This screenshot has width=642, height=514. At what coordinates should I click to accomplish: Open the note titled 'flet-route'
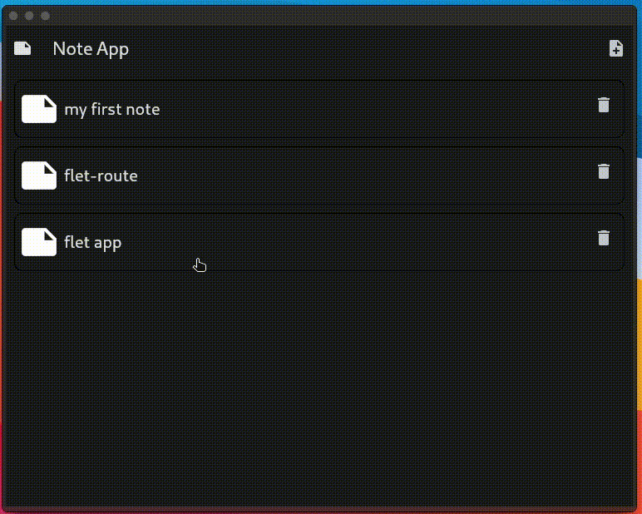[101, 175]
